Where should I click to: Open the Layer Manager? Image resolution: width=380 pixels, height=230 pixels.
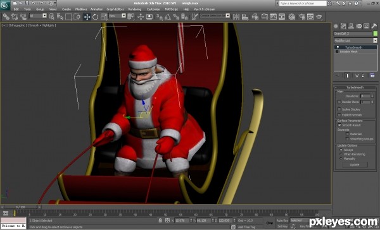click(x=255, y=16)
